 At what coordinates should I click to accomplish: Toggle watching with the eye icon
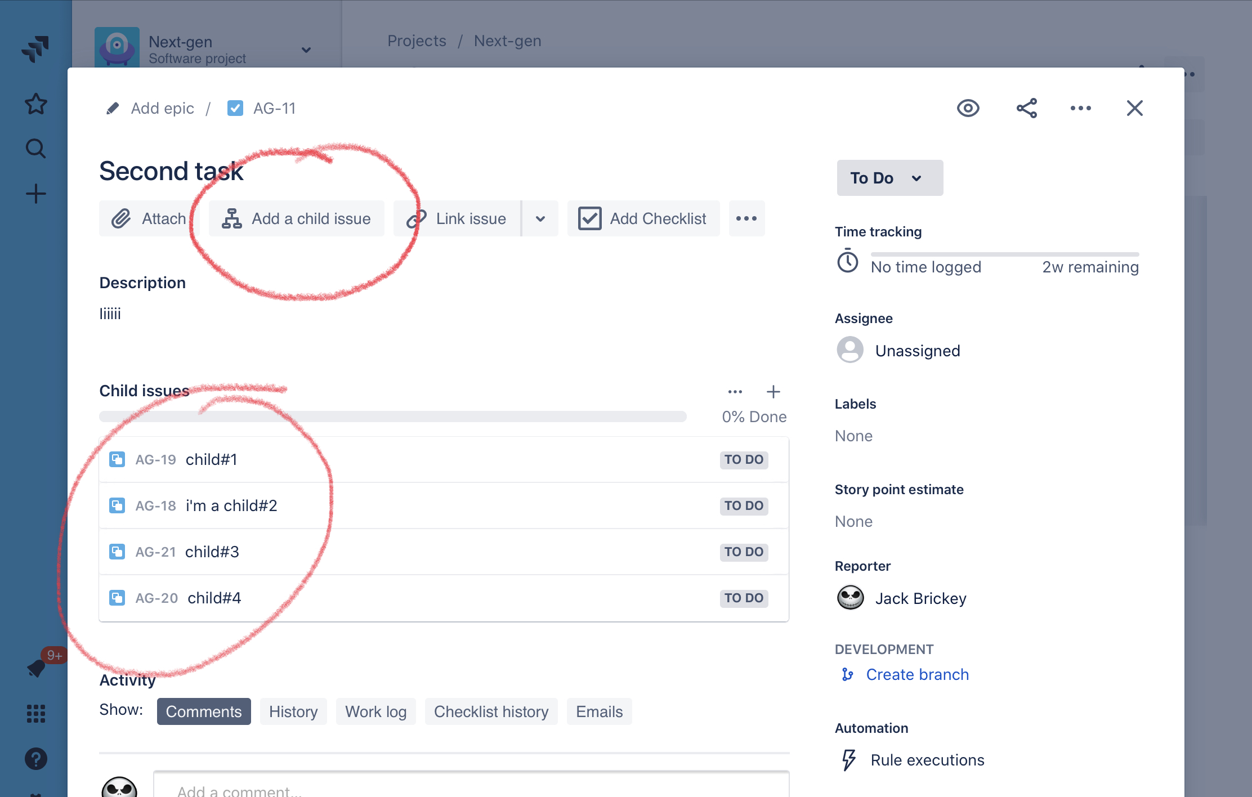pos(968,108)
